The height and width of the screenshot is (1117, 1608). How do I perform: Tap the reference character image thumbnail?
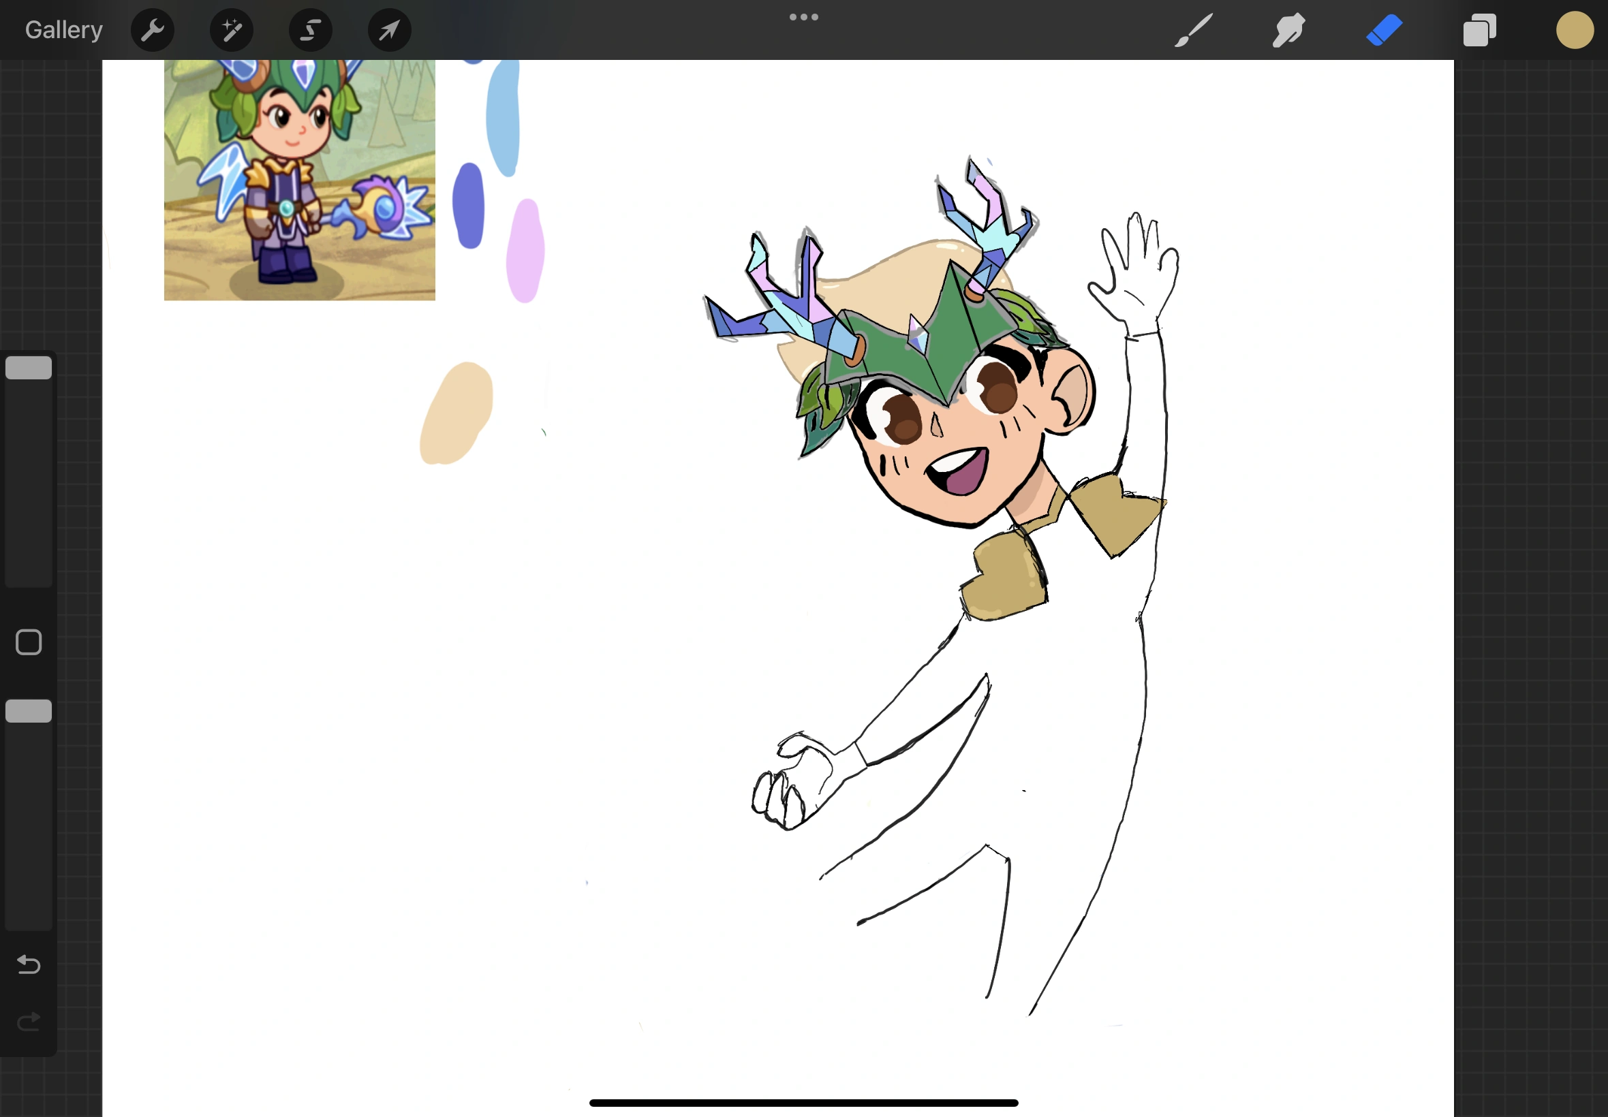pos(299,178)
